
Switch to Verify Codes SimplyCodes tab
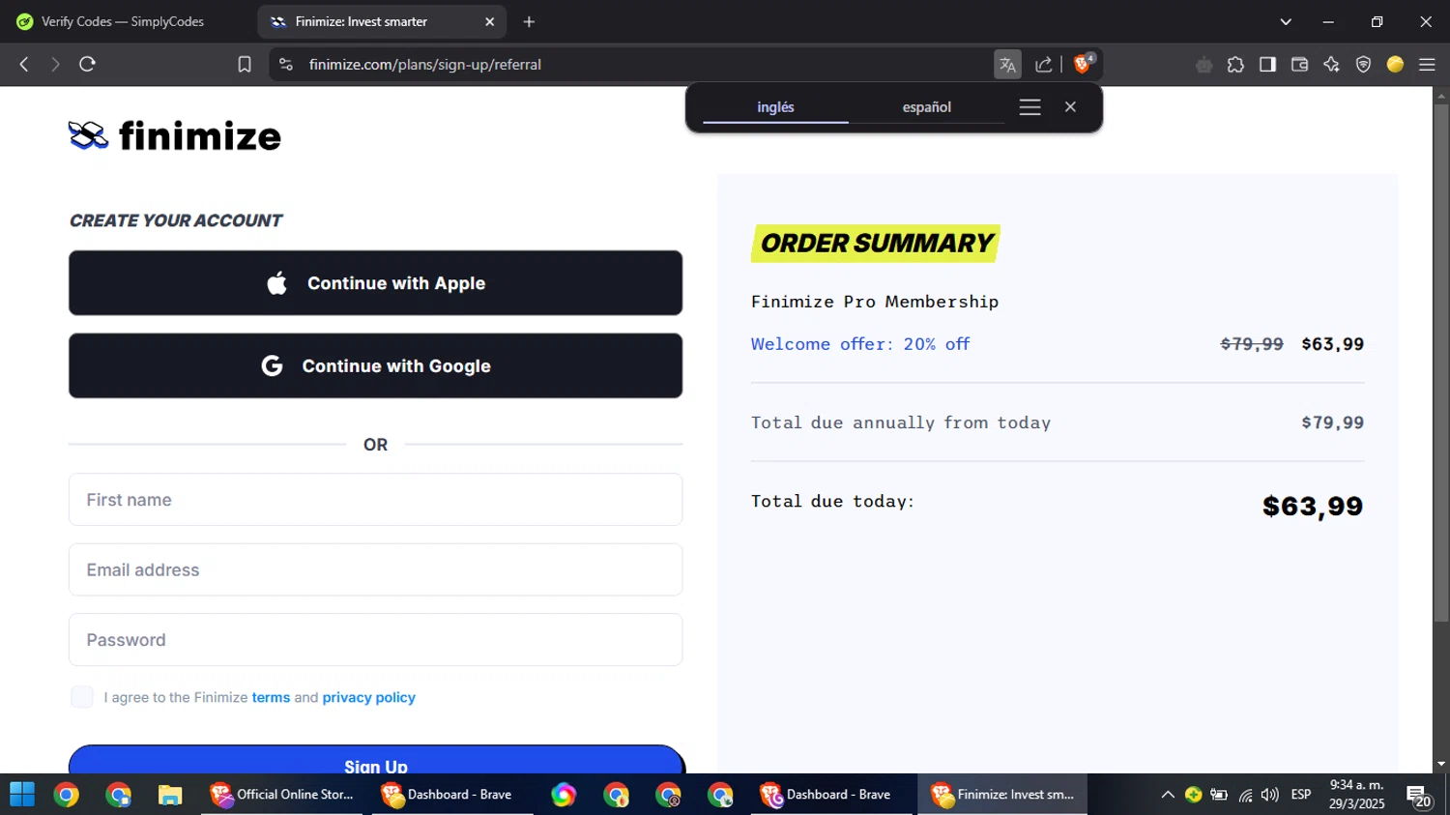(123, 21)
